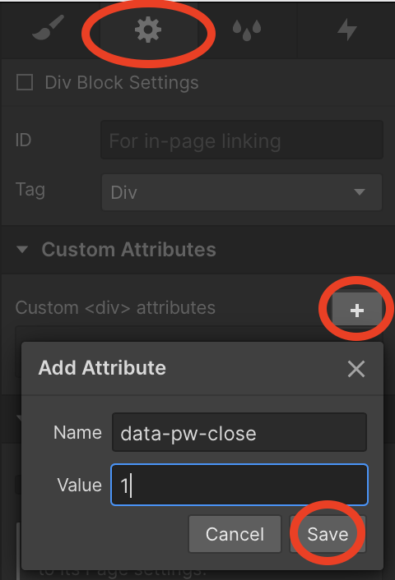Add a custom attribute with plus button
395x580 pixels.
(356, 310)
